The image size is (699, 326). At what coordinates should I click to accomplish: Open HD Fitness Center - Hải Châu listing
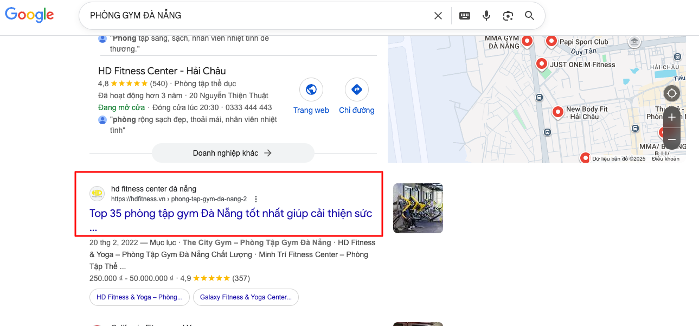(162, 71)
